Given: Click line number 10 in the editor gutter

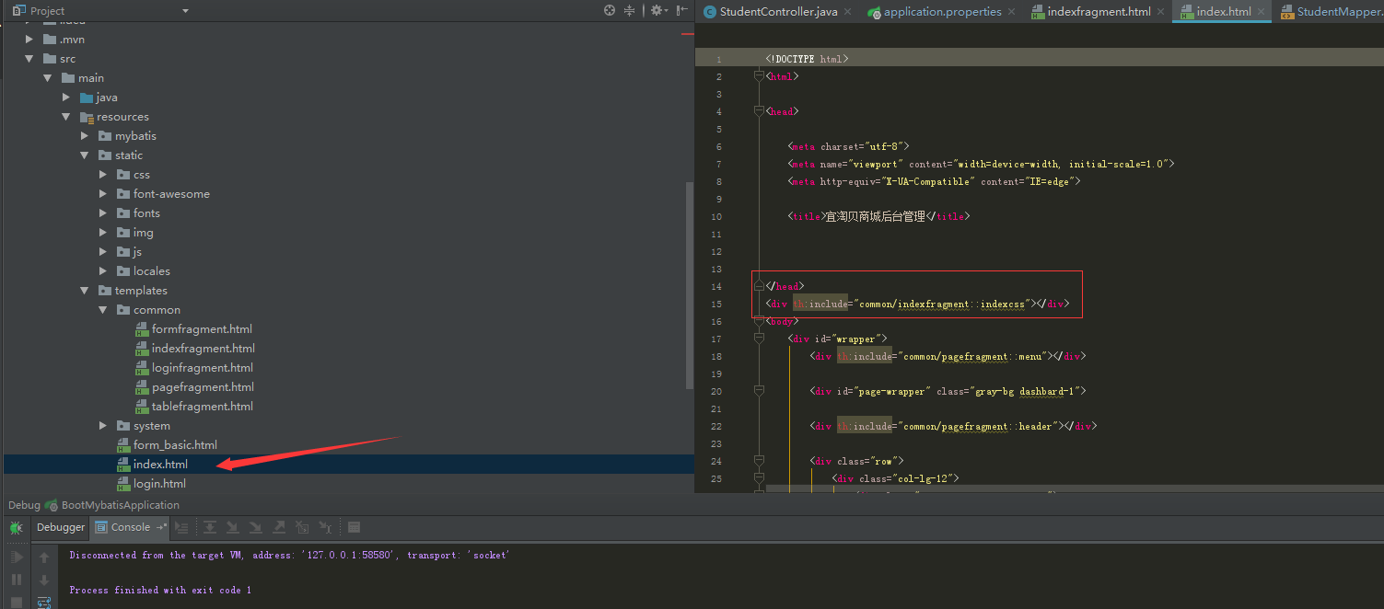Looking at the screenshot, I should click(x=717, y=217).
